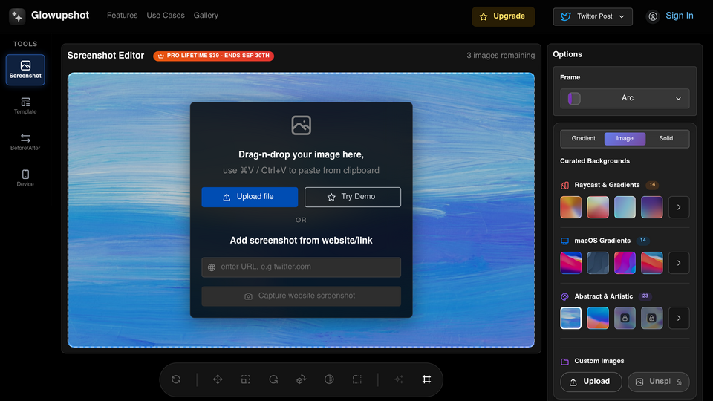Select third teal Raycast gradient swatch
This screenshot has height=401, width=713.
tap(625, 207)
